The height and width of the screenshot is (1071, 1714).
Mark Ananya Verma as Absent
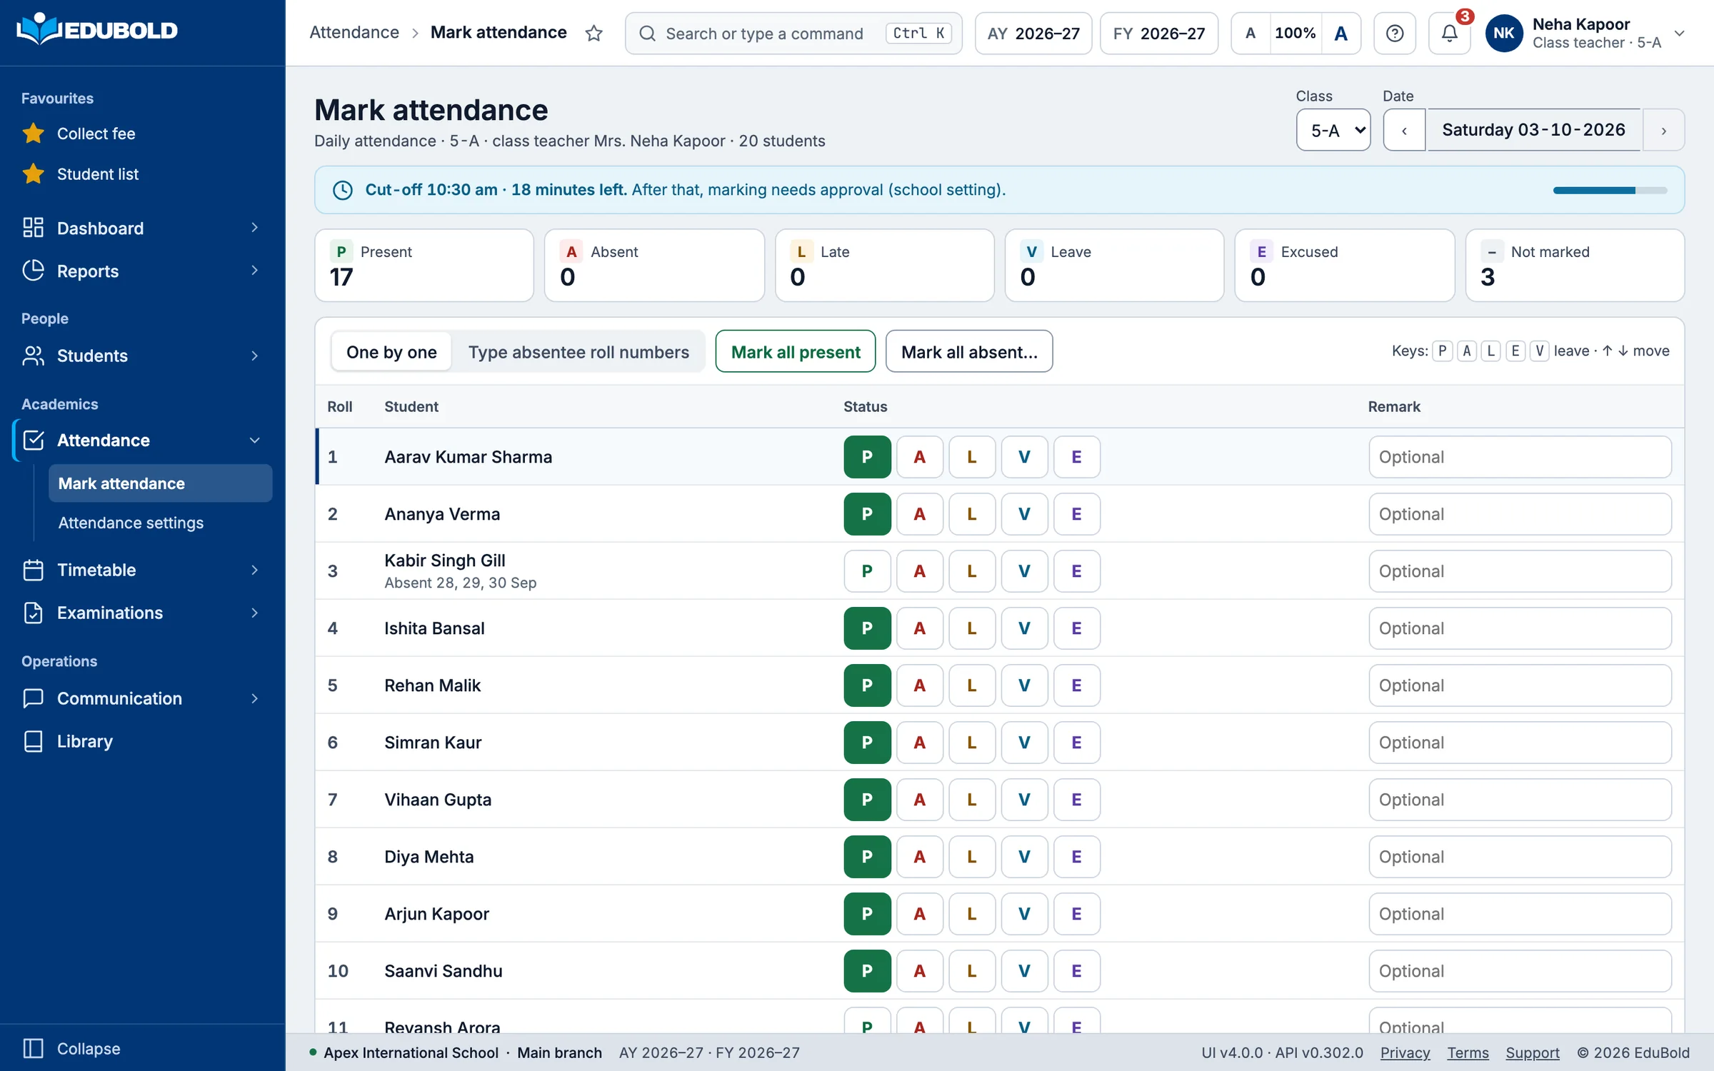point(919,514)
